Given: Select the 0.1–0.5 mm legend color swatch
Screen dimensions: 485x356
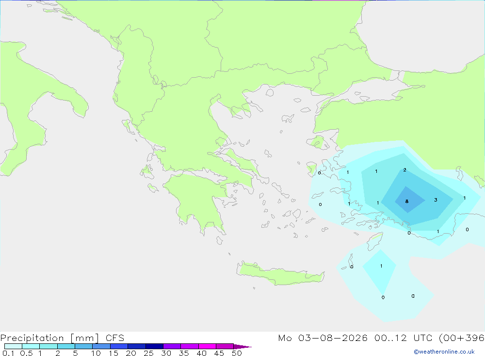Looking at the screenshot, I should pos(13,346).
